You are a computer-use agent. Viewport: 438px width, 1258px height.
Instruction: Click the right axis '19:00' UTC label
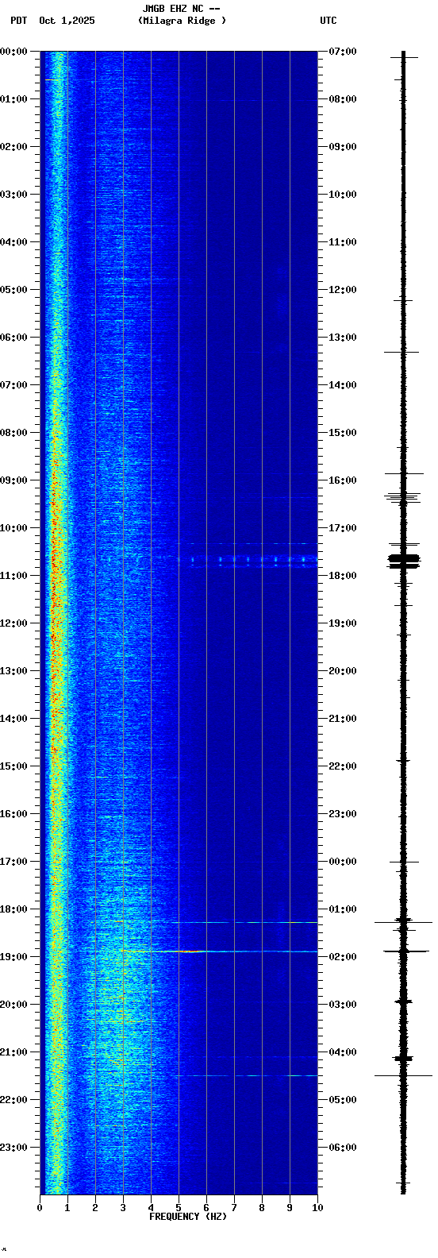[x=343, y=623]
